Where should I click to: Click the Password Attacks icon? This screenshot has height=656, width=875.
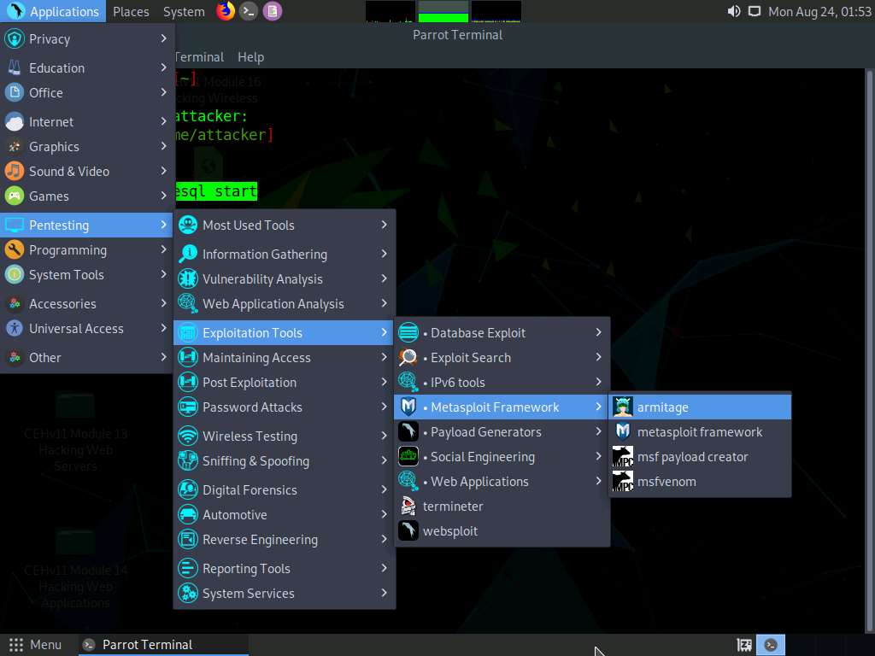click(x=188, y=407)
